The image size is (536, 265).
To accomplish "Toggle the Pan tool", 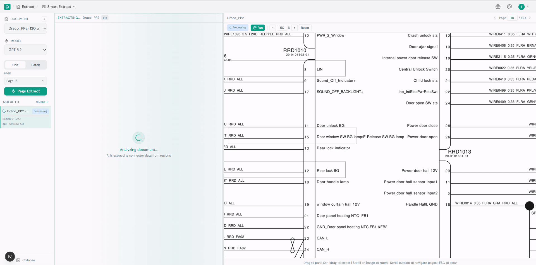I will [258, 28].
